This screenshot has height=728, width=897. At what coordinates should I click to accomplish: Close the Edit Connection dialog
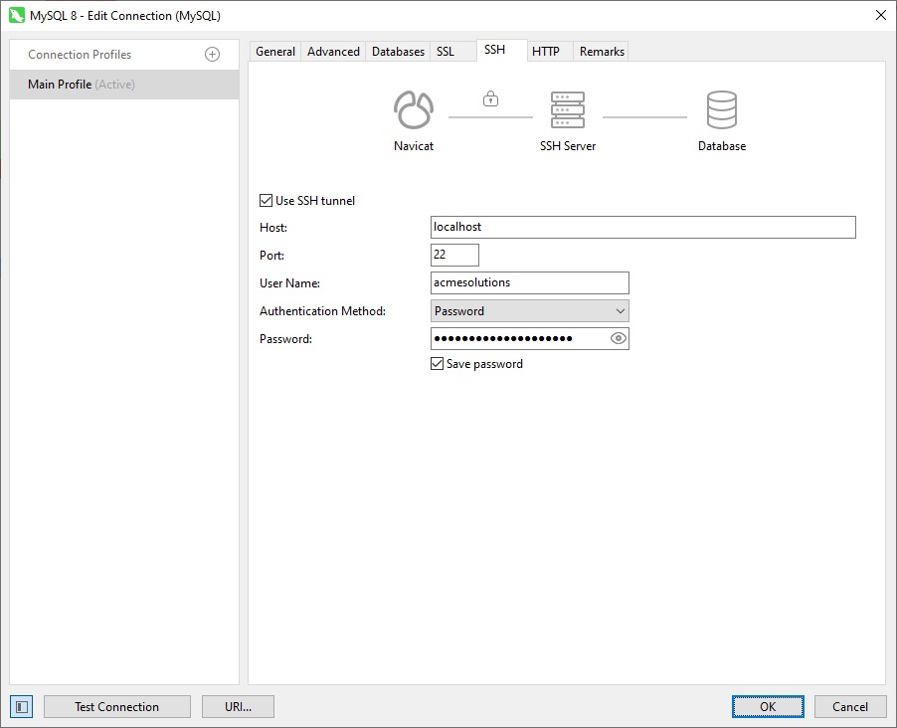click(x=881, y=16)
